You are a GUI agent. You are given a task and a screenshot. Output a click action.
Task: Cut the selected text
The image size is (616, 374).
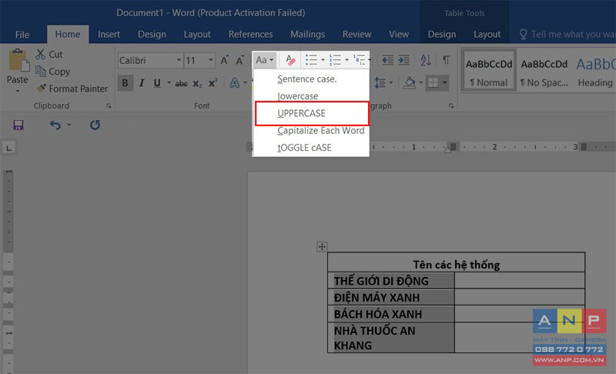pos(49,55)
